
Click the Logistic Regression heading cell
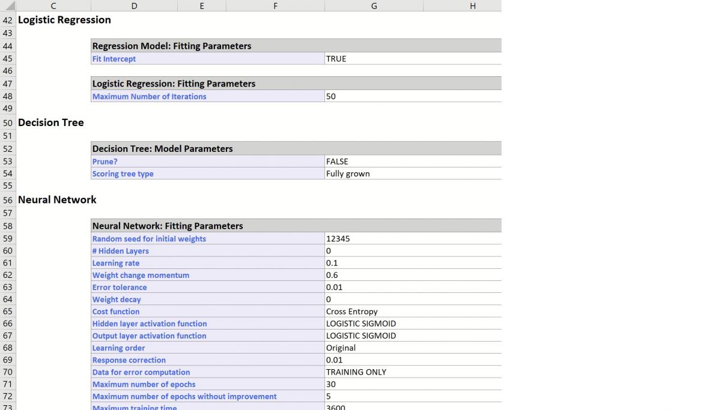pos(64,20)
